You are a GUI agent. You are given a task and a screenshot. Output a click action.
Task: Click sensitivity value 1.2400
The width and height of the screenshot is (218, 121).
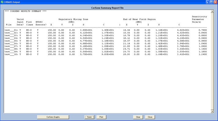tap(203, 55)
